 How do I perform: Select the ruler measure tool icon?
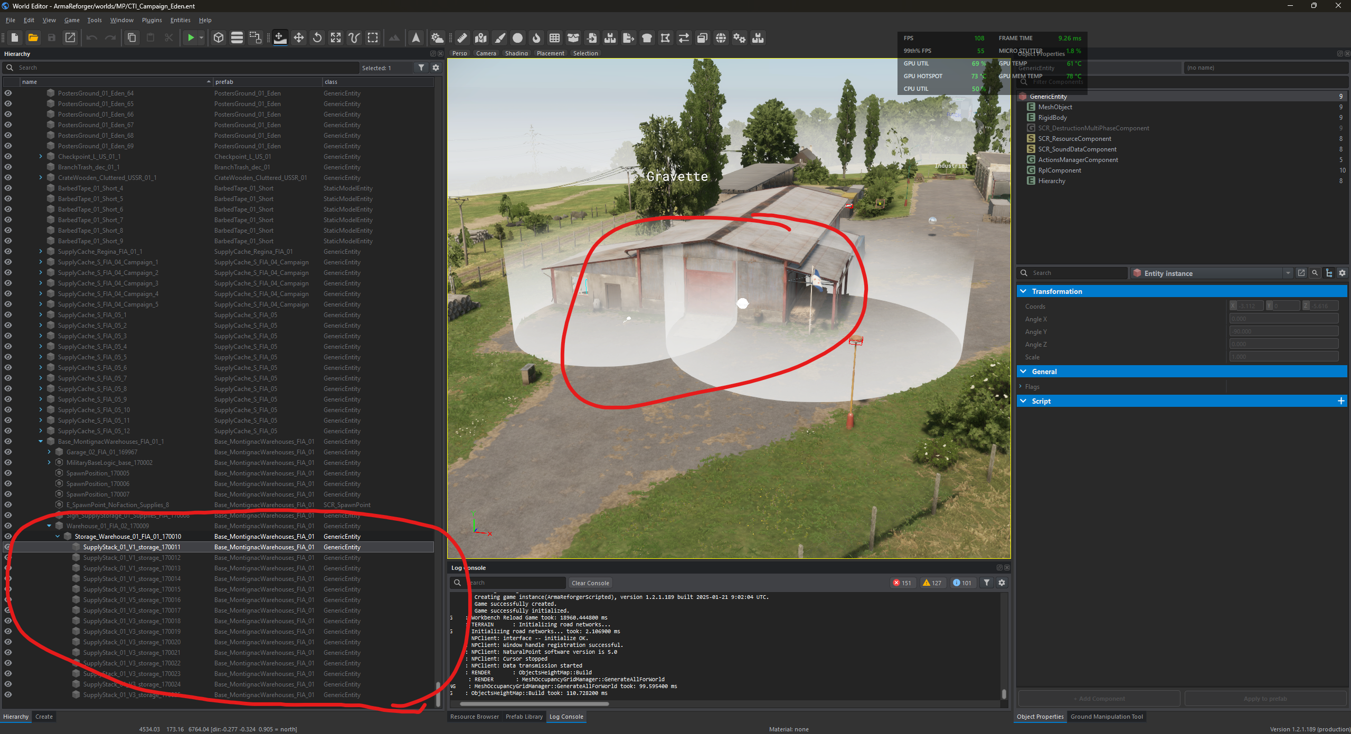[462, 37]
